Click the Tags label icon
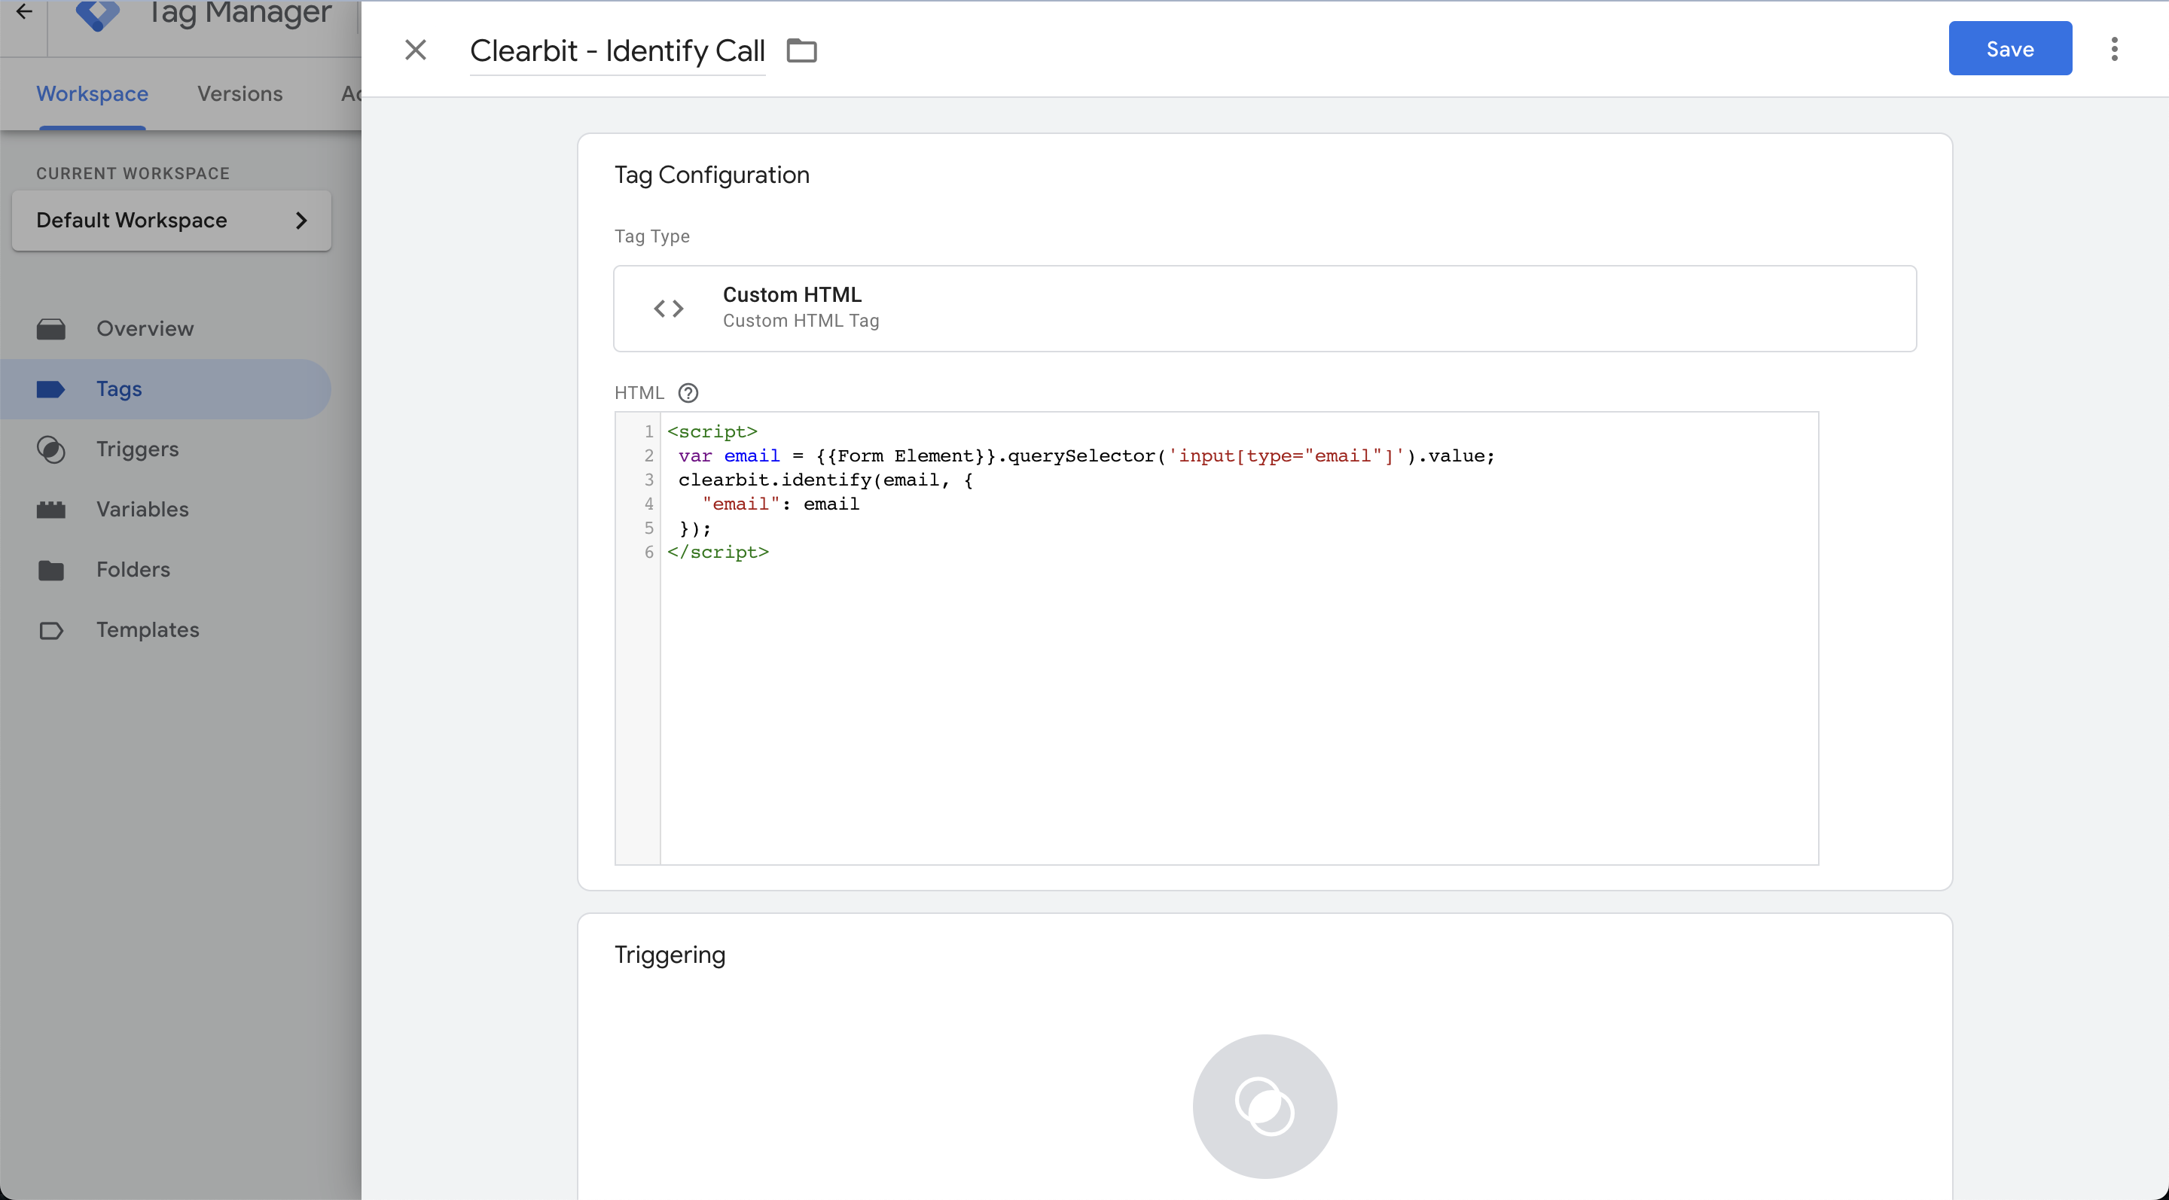Image resolution: width=2169 pixels, height=1200 pixels. [50, 388]
